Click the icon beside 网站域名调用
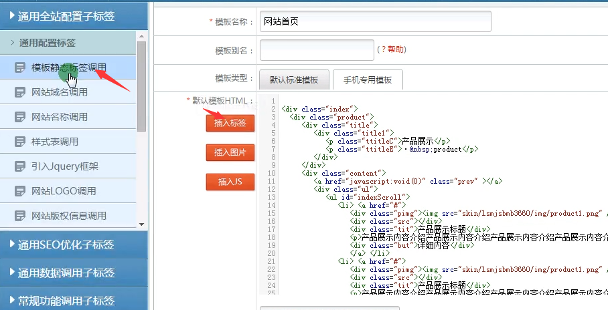 [x=21, y=92]
